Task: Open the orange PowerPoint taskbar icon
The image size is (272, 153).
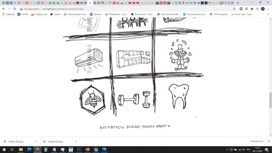Action: pos(88,150)
